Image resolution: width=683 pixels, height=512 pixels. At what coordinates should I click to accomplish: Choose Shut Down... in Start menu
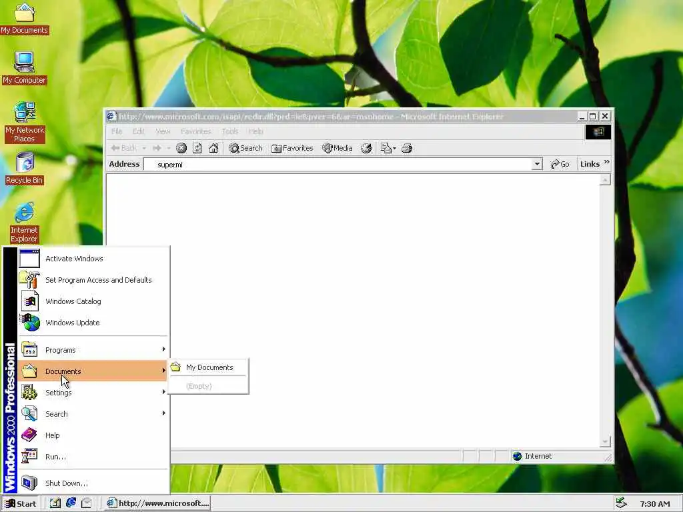[92, 483]
